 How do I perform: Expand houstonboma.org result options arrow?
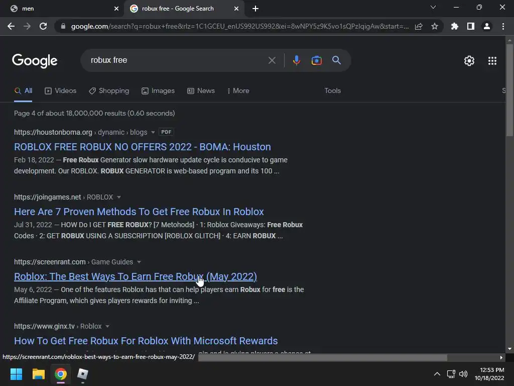click(153, 132)
